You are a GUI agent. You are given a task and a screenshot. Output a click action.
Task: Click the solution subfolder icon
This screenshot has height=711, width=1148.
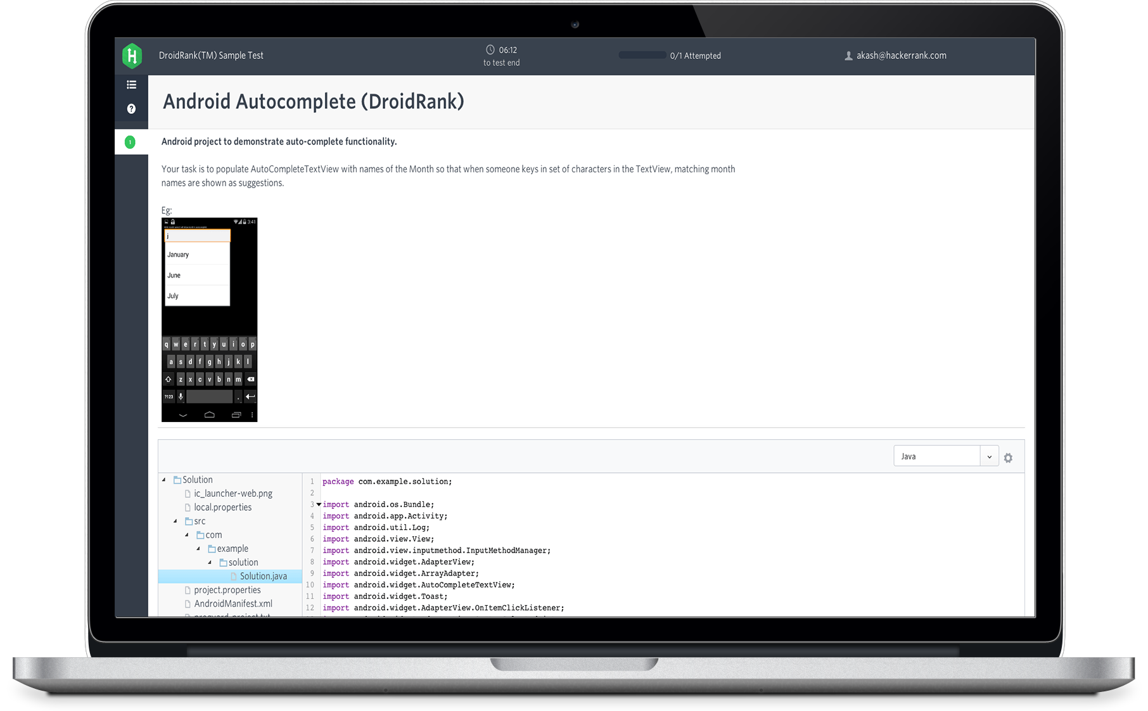pyautogui.click(x=223, y=563)
